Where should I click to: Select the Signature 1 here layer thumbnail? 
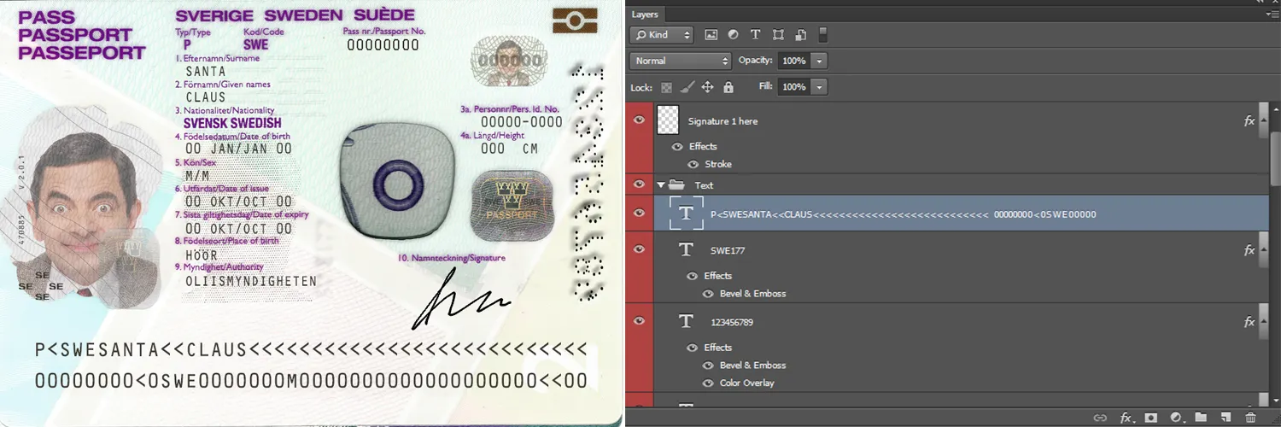click(x=668, y=120)
